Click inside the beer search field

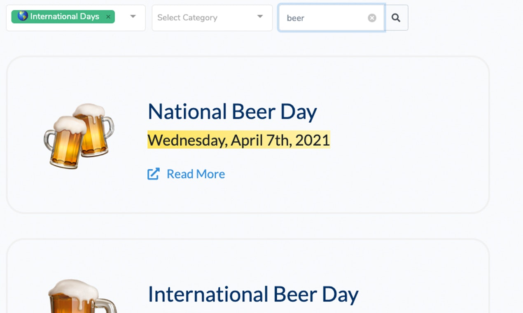pyautogui.click(x=325, y=18)
